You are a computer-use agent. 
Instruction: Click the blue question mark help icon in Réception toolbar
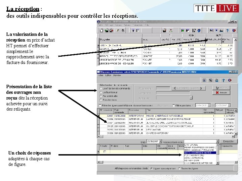coord(228,31)
